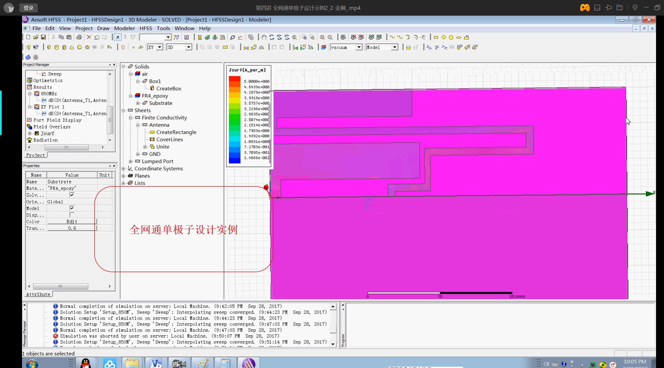Click the Draw Ellipse sheet icon
Screen dimensions: 664x368
(459, 37)
